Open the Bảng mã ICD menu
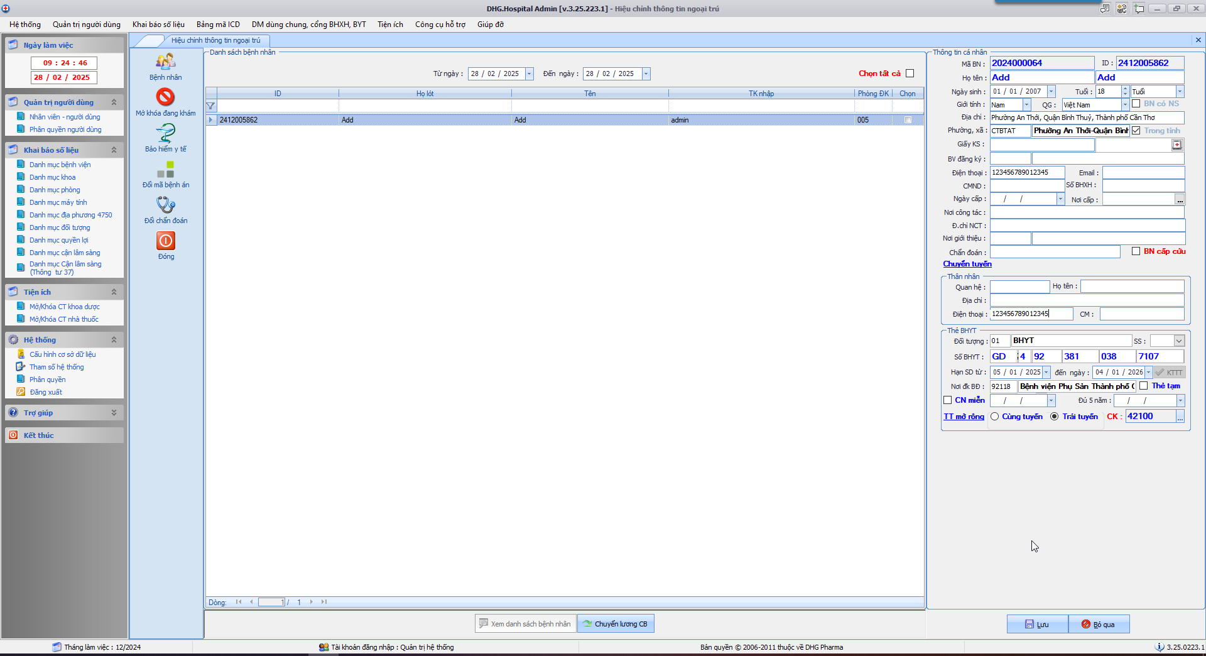 tap(218, 25)
